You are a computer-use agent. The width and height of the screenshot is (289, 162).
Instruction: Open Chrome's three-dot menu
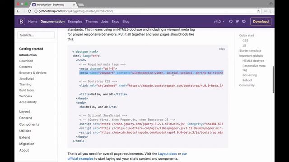pyautogui.click(x=271, y=11)
